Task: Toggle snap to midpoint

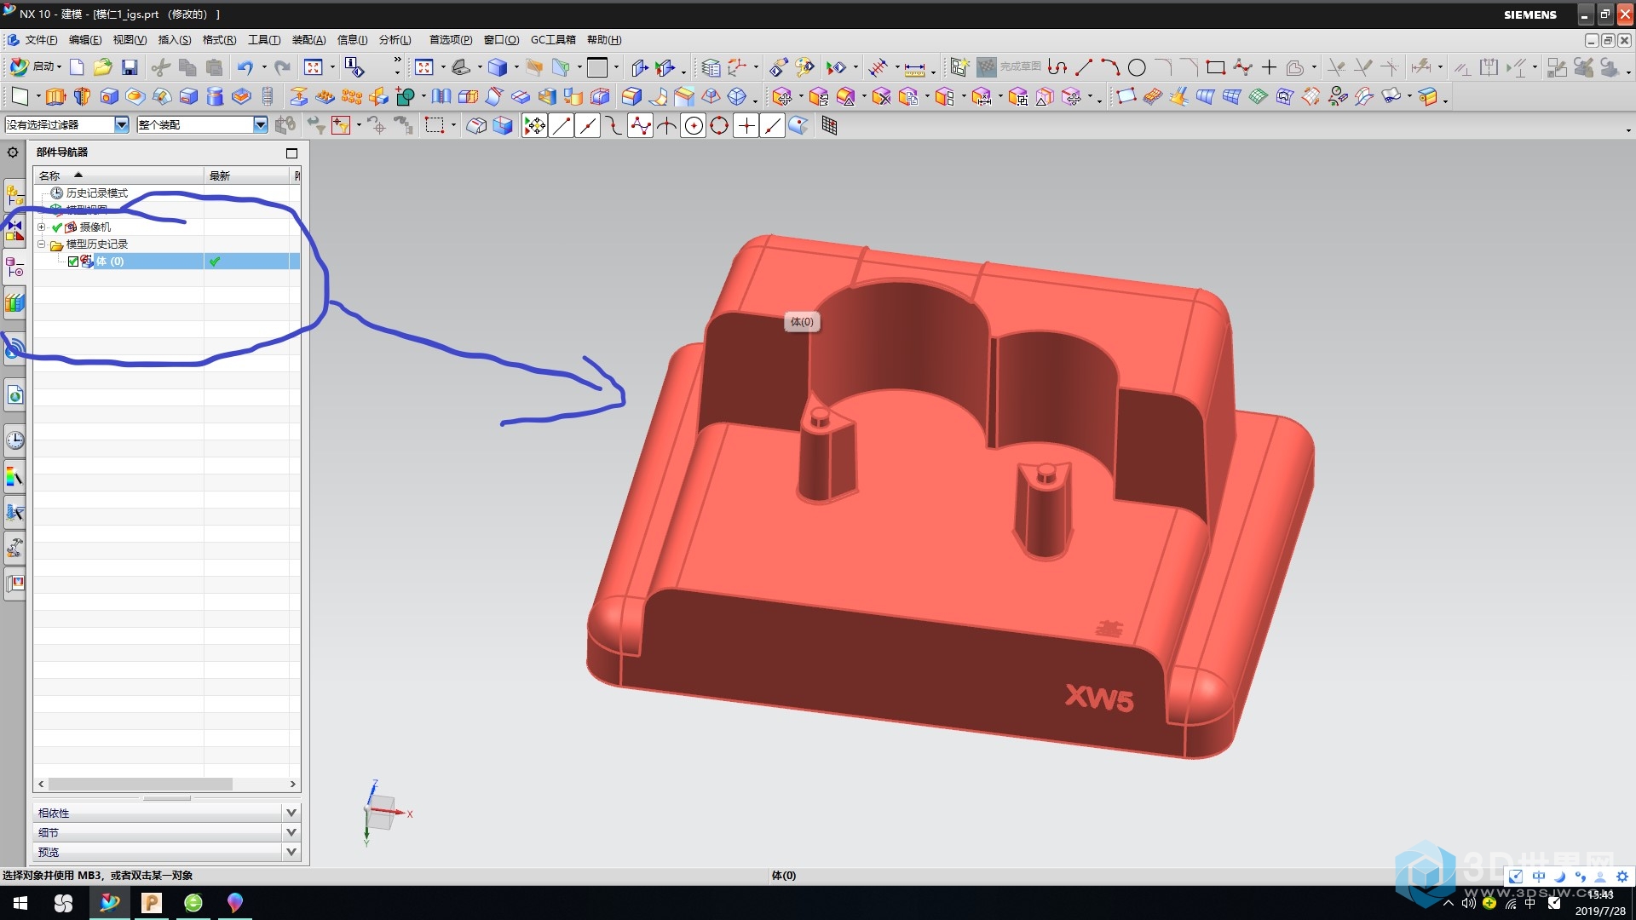Action: [x=587, y=126]
